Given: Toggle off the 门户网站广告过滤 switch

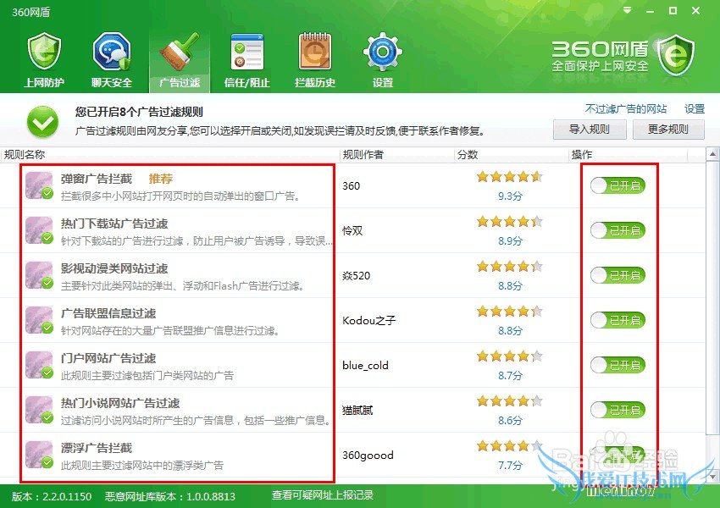Looking at the screenshot, I should [x=618, y=365].
